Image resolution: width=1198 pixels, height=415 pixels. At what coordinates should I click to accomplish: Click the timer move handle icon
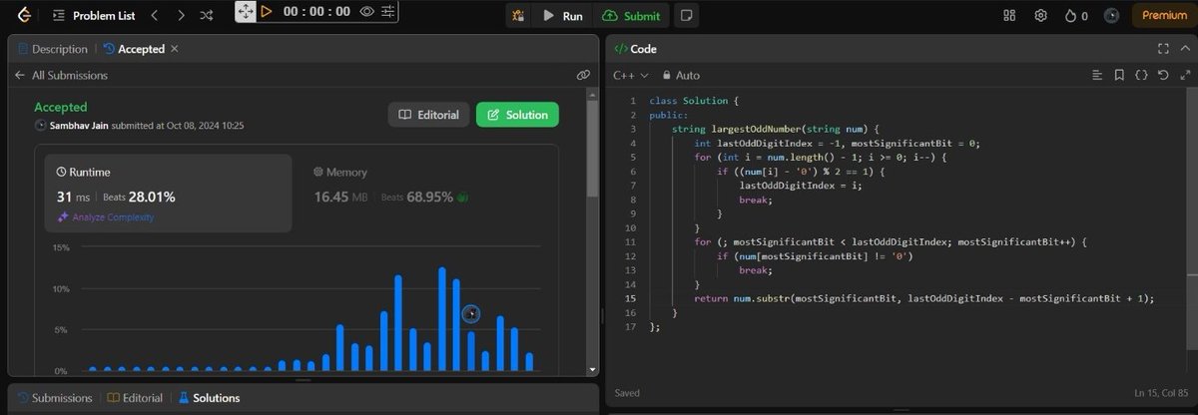[246, 13]
